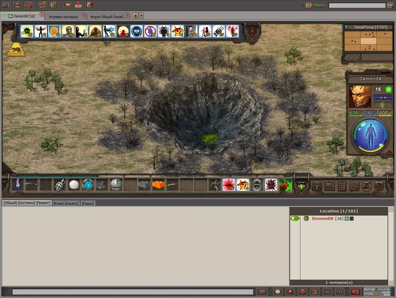Viewport: 396px width, 298px height.
Task: Open the help question mark button
Action: (x=379, y=186)
